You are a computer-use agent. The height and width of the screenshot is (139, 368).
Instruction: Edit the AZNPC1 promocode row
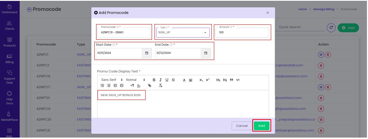(x=321, y=55)
